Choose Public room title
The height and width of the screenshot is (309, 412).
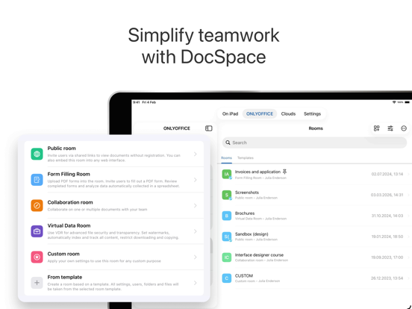(61, 149)
